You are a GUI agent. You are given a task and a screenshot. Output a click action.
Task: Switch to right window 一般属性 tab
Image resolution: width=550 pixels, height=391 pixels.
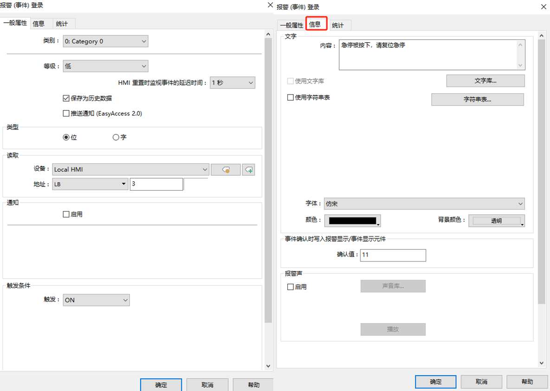[291, 25]
